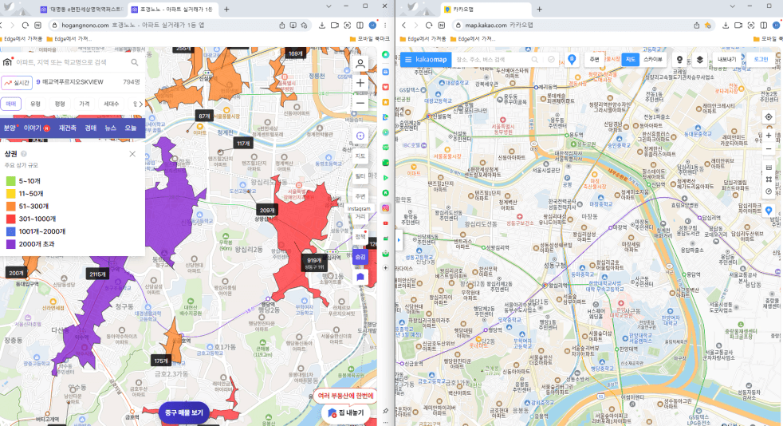This screenshot has height=426, width=783.
Task: Click the Hogangnono user profile icon
Action: [360, 63]
